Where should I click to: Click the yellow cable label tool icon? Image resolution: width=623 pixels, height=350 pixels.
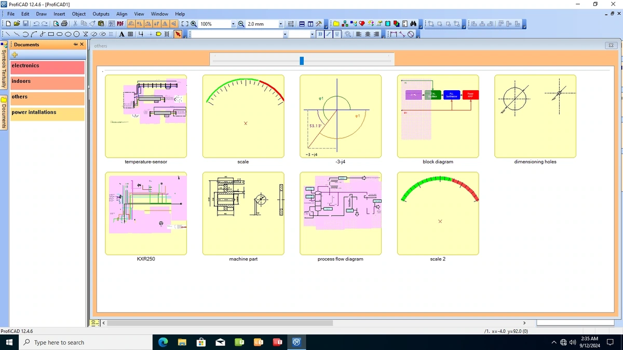tap(158, 34)
